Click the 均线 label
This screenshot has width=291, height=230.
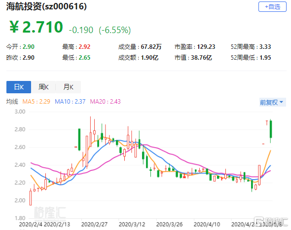(x=12, y=102)
